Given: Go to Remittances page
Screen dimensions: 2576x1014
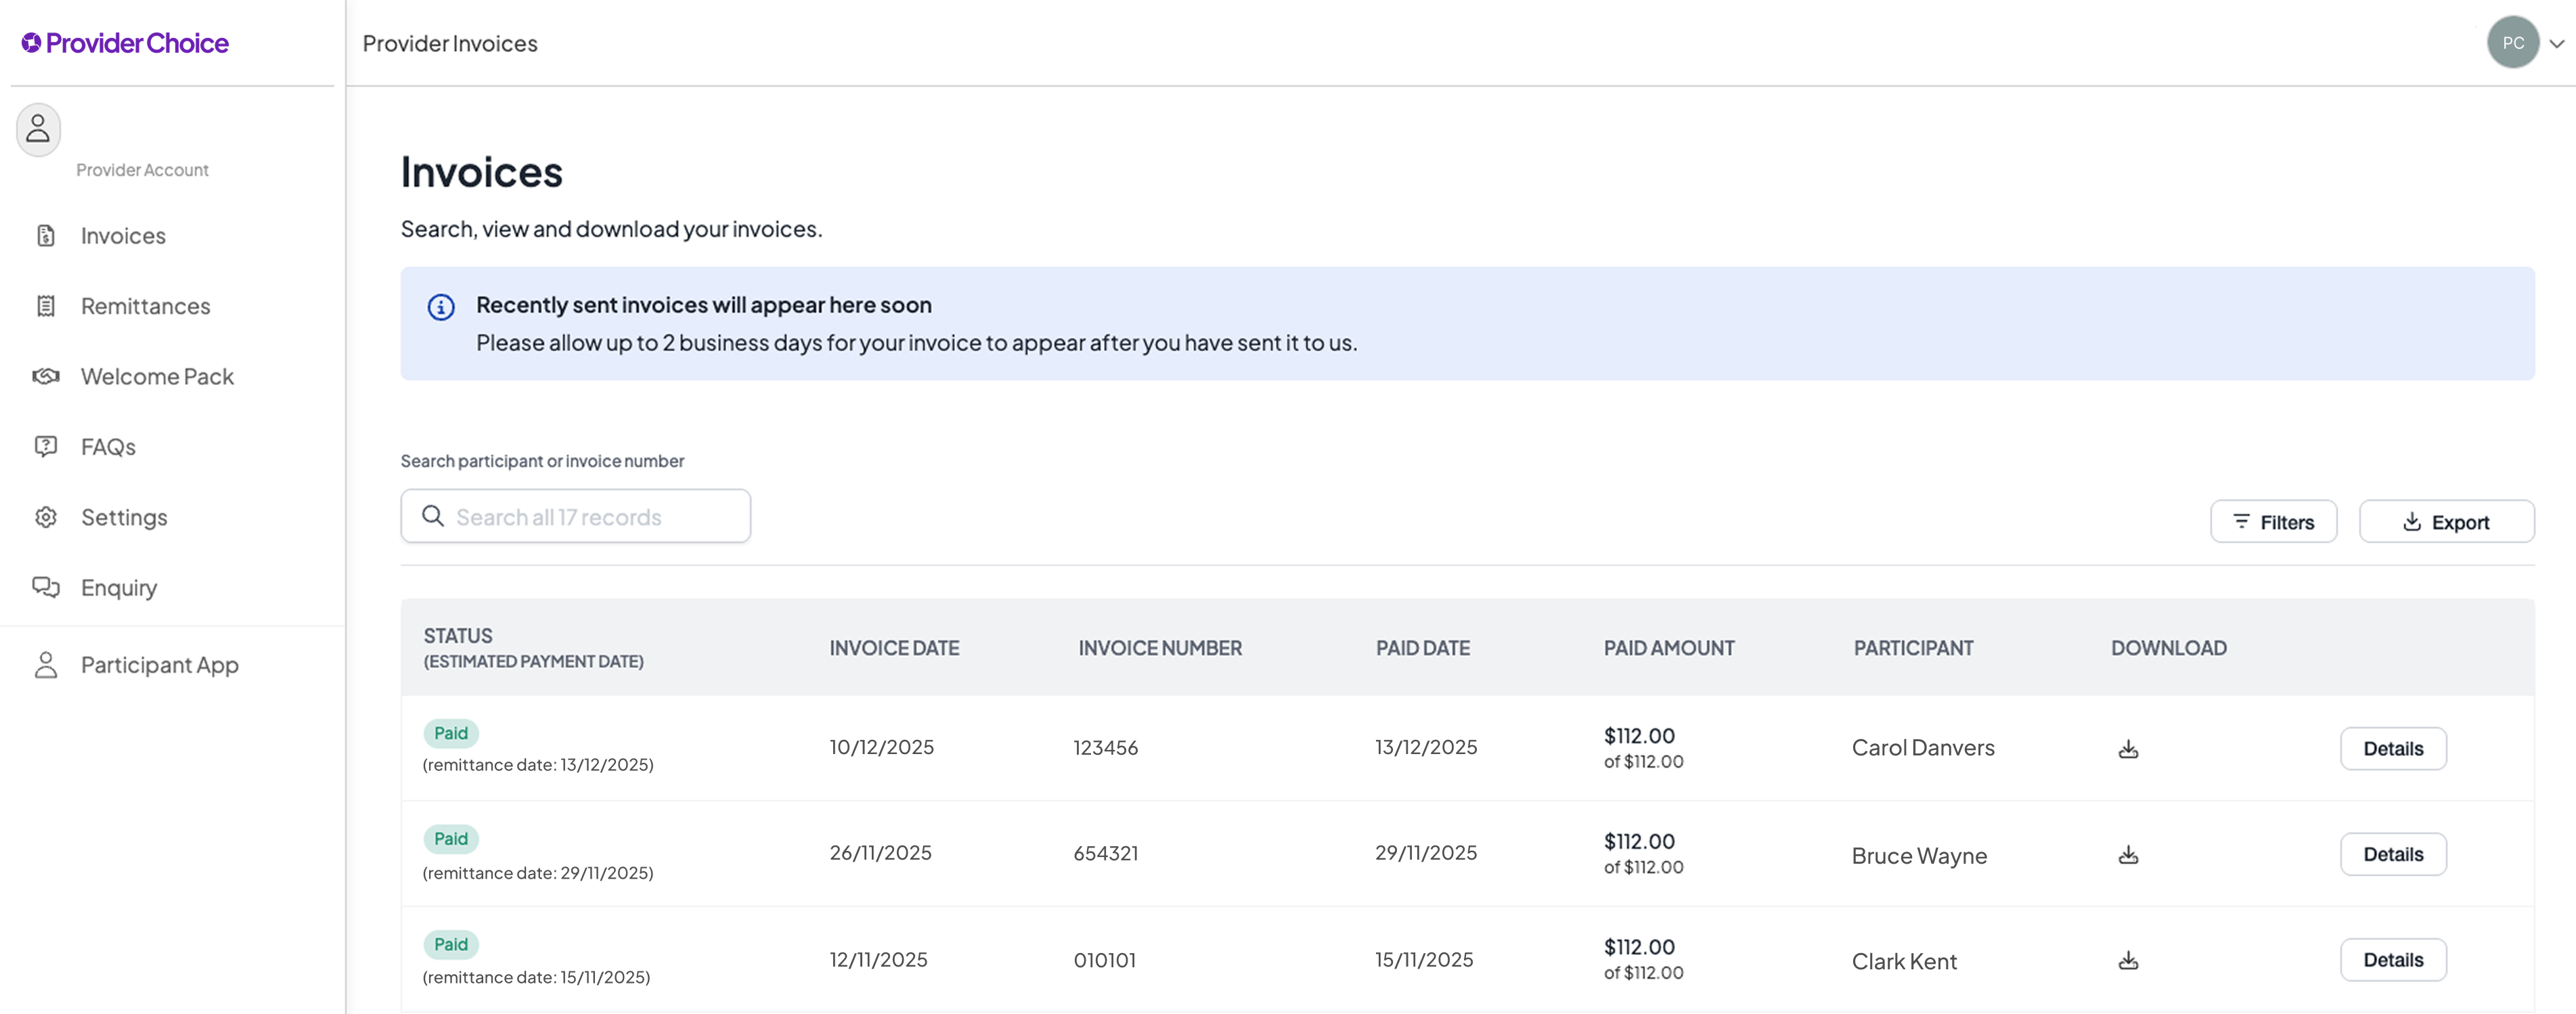Looking at the screenshot, I should click(x=145, y=306).
